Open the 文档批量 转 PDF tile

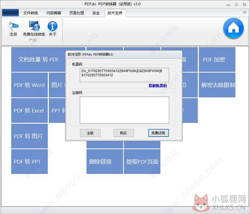38,60
